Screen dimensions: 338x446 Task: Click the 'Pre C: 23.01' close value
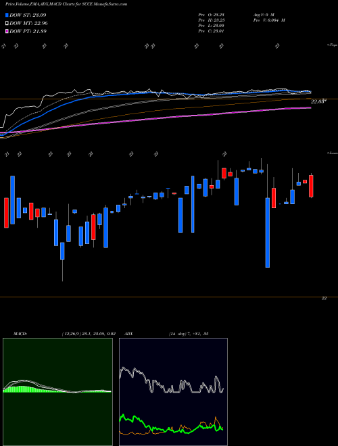tap(211, 31)
